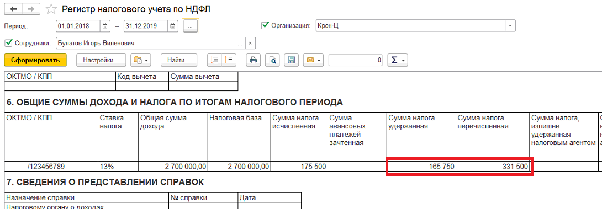Click the print icon in toolbar

point(254,60)
